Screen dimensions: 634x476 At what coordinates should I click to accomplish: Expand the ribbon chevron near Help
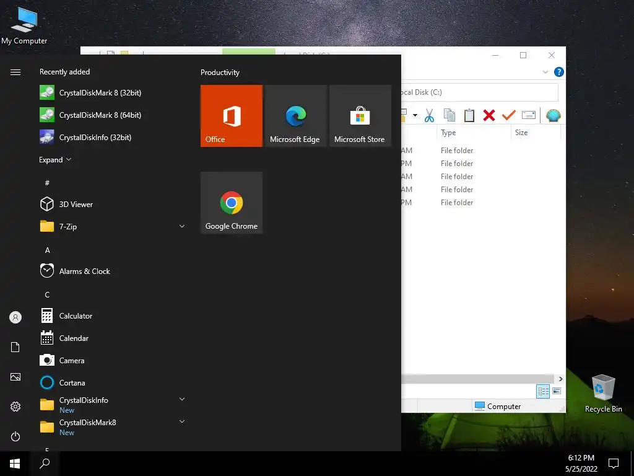pyautogui.click(x=545, y=72)
